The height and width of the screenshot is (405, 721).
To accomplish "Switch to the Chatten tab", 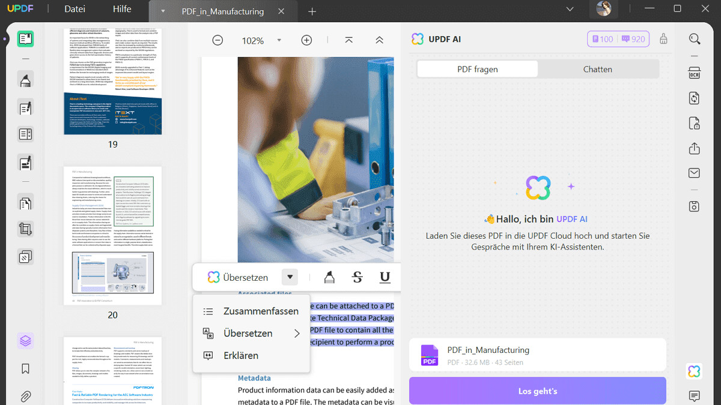I will point(597,68).
